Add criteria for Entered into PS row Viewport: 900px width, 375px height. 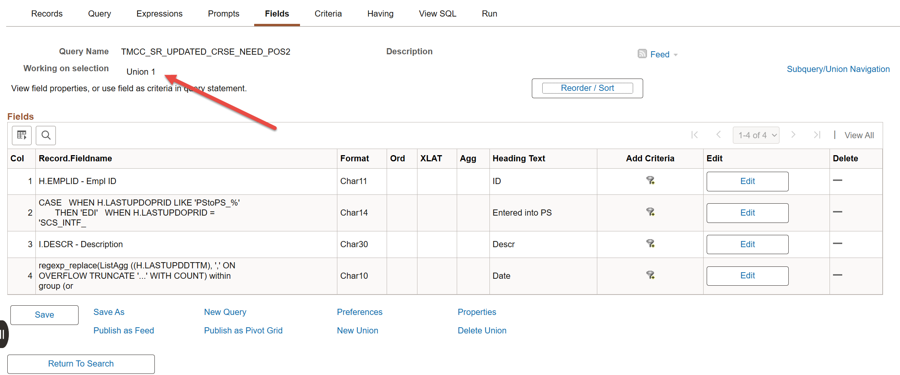(x=650, y=212)
